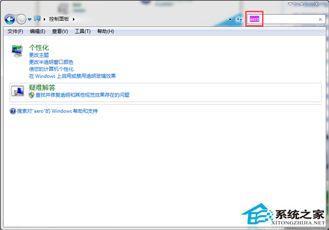Open the 更改主题 link
The height and width of the screenshot is (230, 329).
coord(39,55)
